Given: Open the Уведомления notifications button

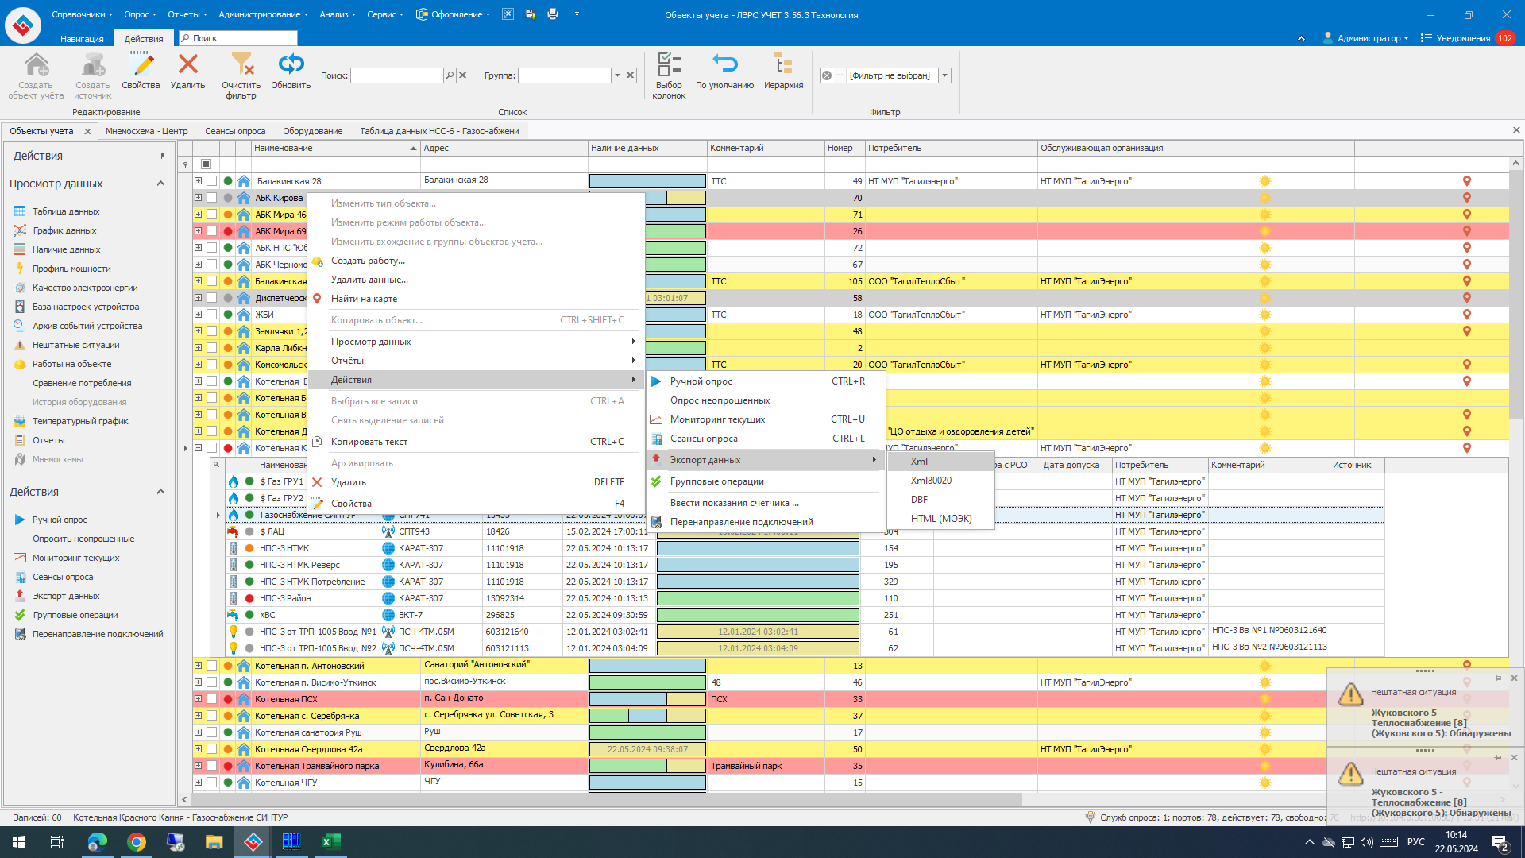Looking at the screenshot, I should 1462,38.
